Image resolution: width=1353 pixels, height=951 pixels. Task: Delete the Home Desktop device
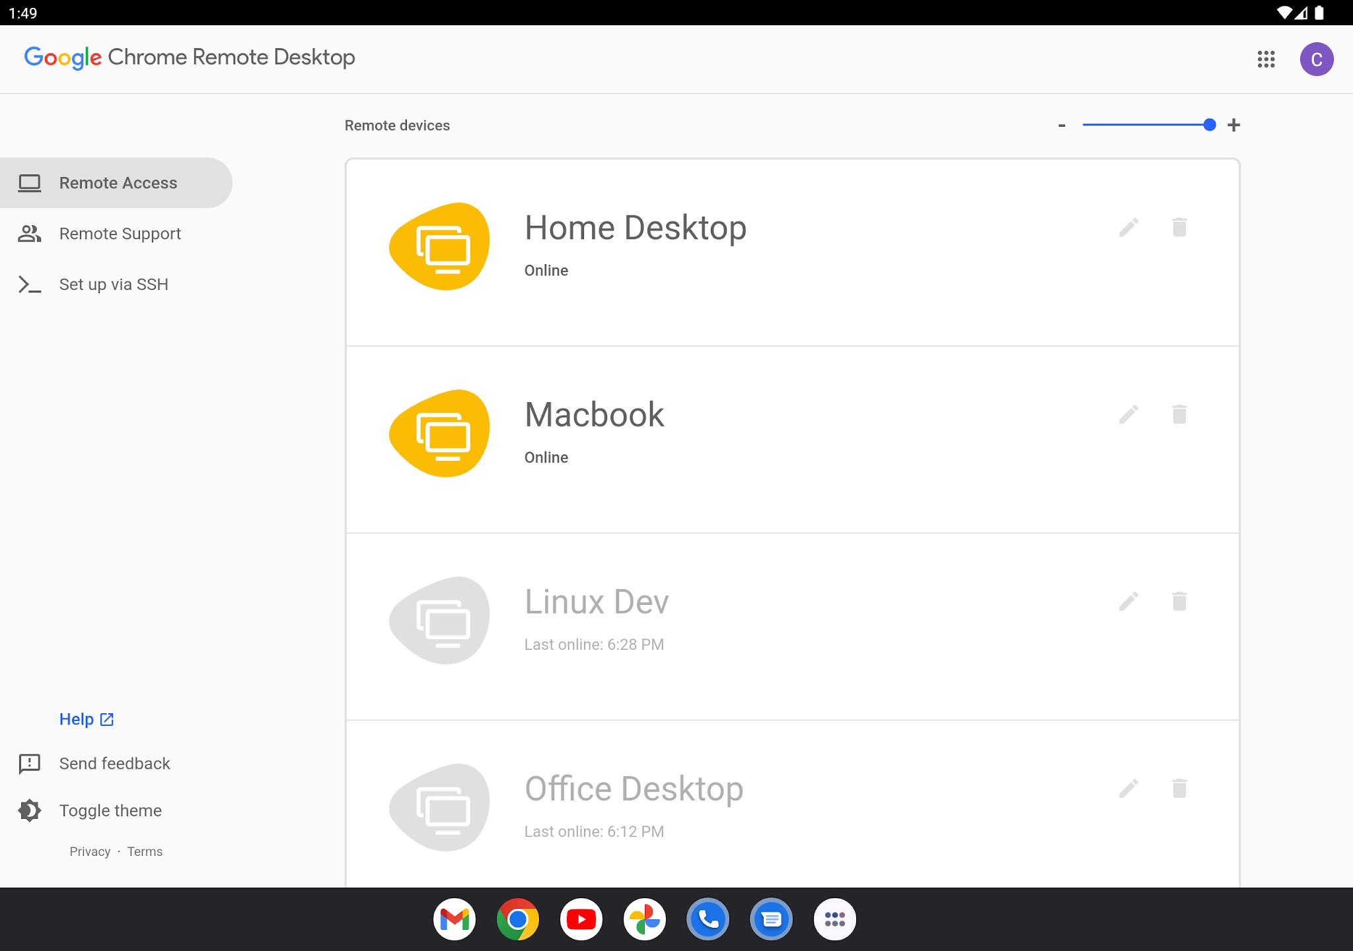click(1179, 227)
